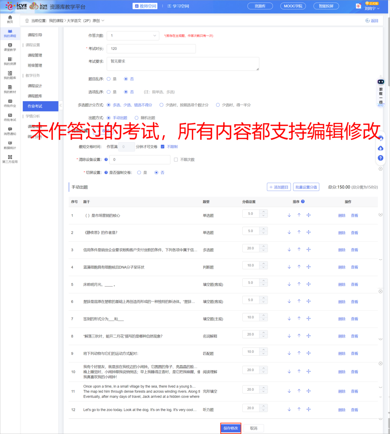Open the 作答次数 attempts dropdown
This screenshot has width=390, height=434.
point(132,35)
